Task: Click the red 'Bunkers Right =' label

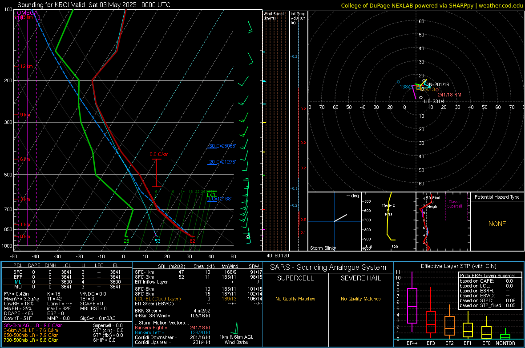Action: click(x=151, y=328)
